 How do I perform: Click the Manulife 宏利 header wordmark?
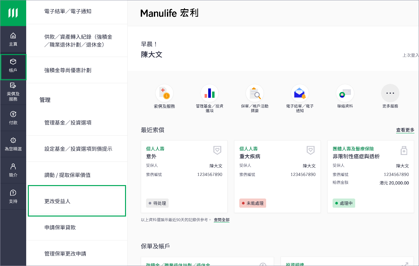pyautogui.click(x=170, y=13)
